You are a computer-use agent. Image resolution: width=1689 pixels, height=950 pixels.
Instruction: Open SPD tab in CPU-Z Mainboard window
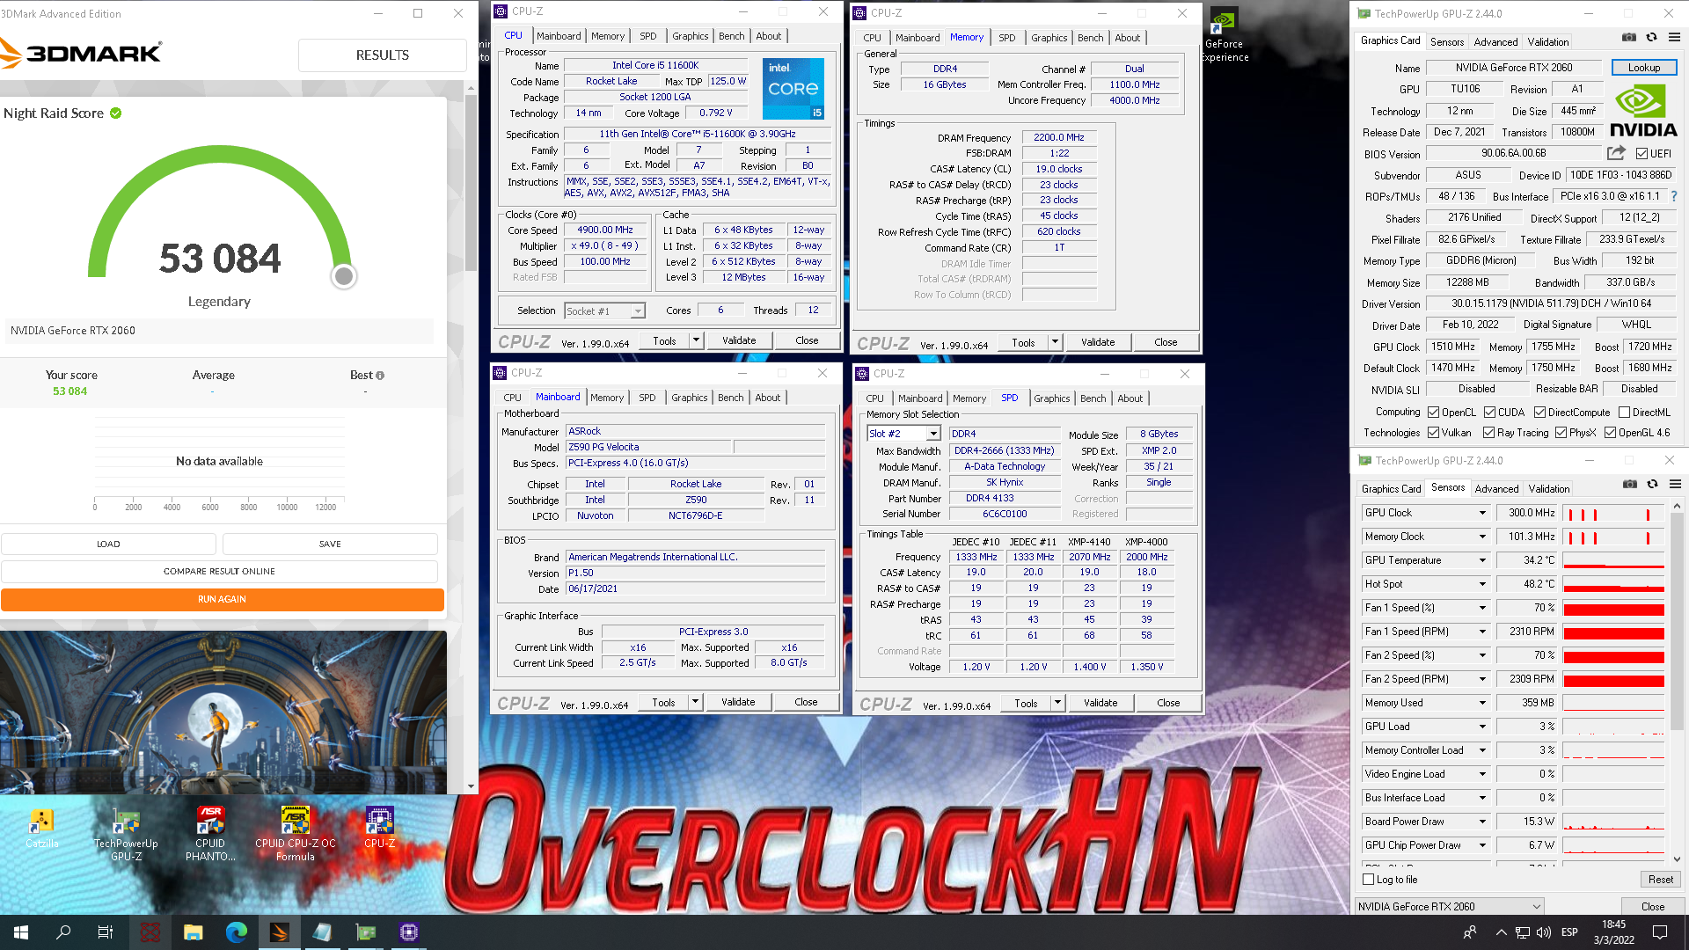(647, 398)
